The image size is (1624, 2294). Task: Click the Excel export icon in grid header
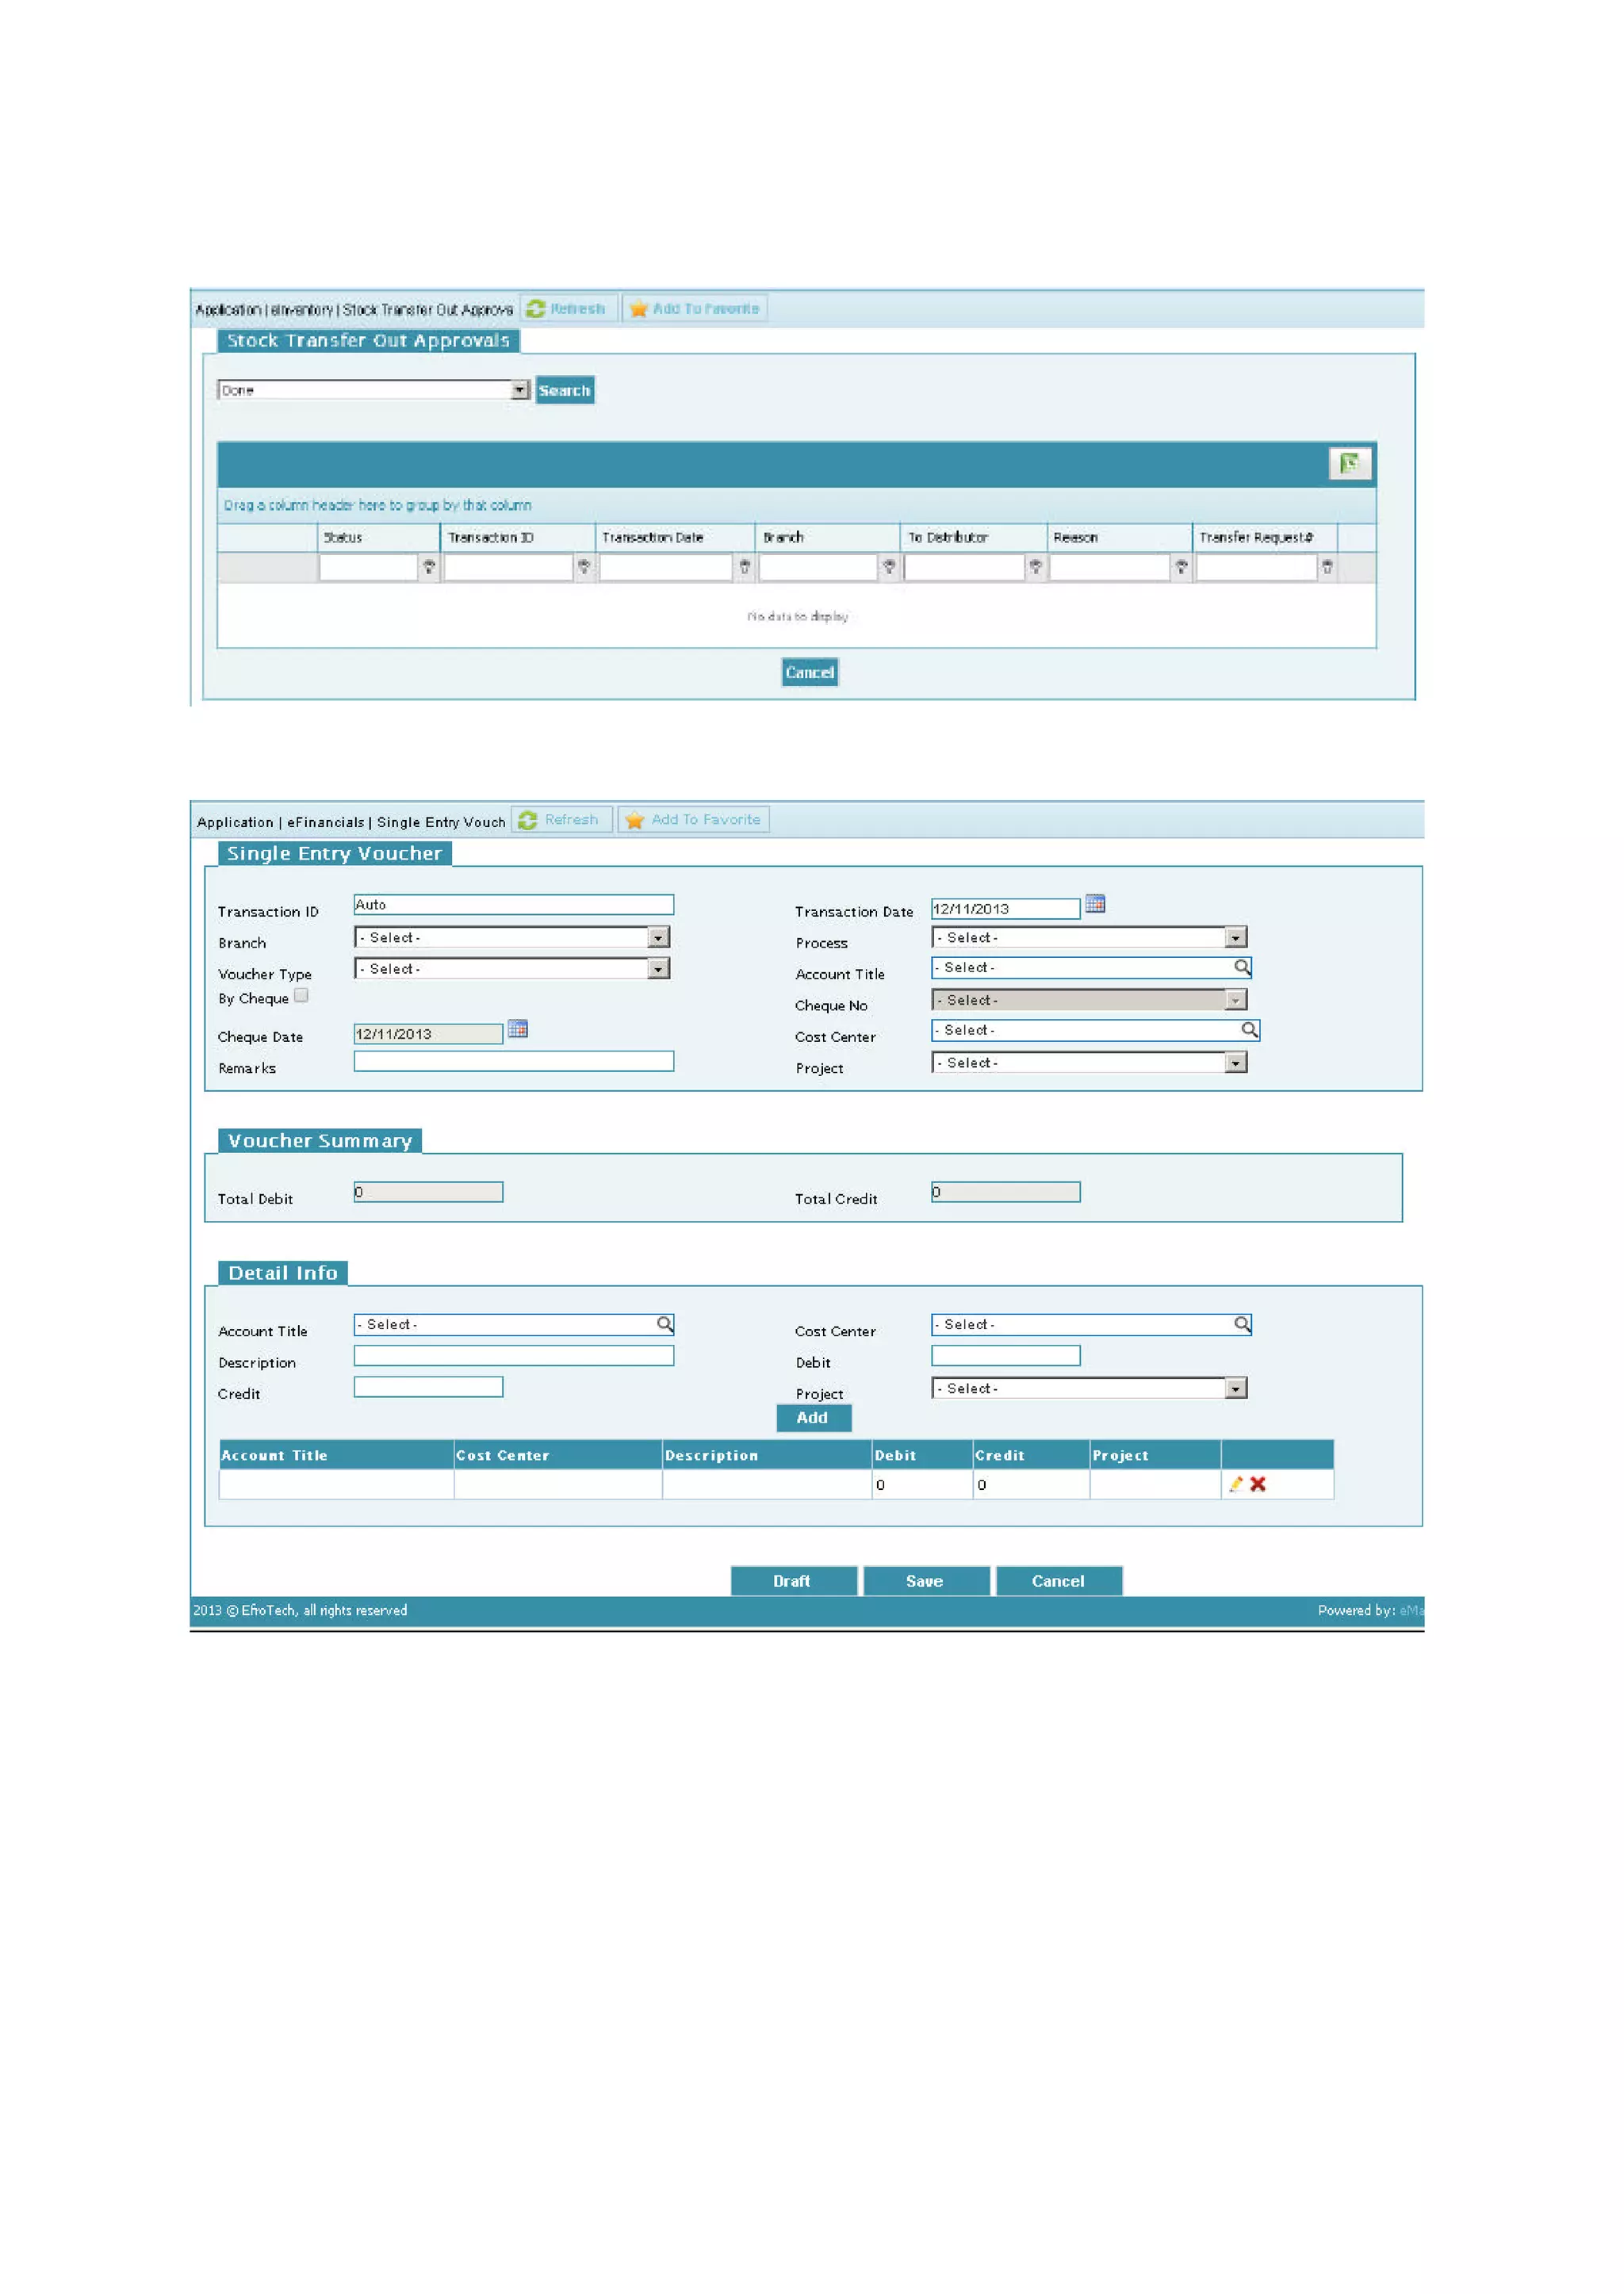[x=1348, y=463]
